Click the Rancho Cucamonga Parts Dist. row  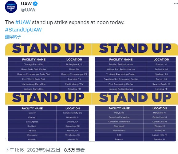(48, 74)
